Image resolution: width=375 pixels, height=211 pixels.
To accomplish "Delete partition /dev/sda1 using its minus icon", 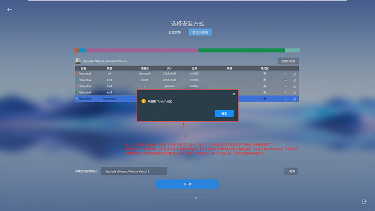I will pyautogui.click(x=285, y=74).
